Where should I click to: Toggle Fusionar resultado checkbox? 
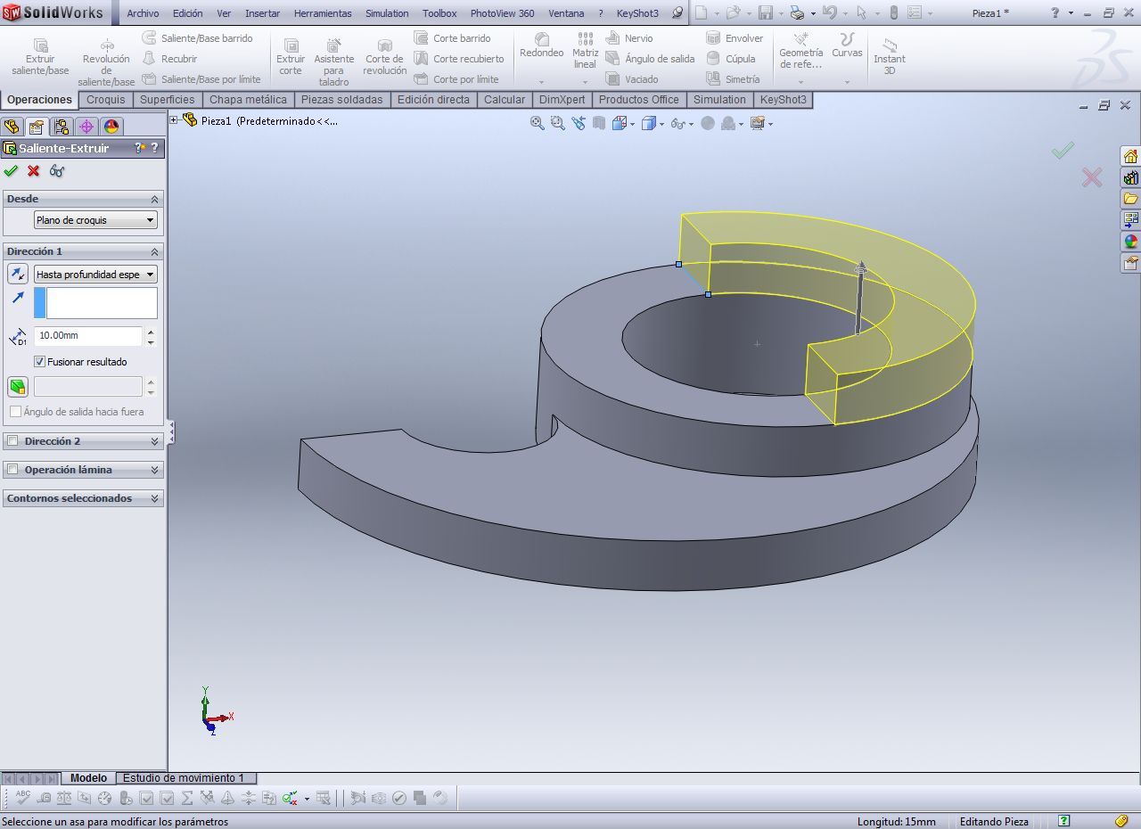pos(39,362)
